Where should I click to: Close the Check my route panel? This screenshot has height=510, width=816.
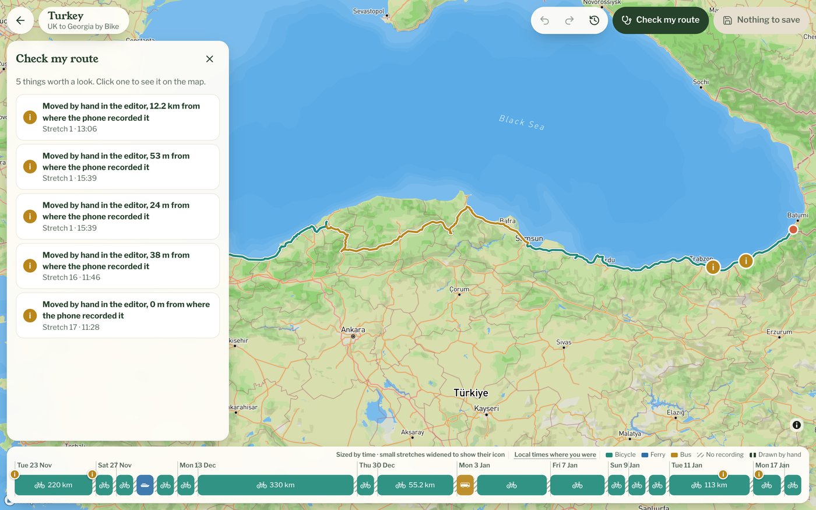[x=210, y=59]
